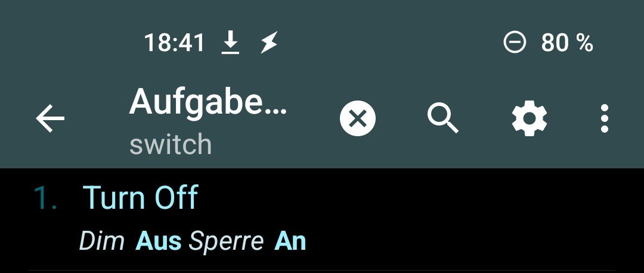Tap the lightning bolt status icon
This screenshot has width=644, height=273.
click(270, 43)
